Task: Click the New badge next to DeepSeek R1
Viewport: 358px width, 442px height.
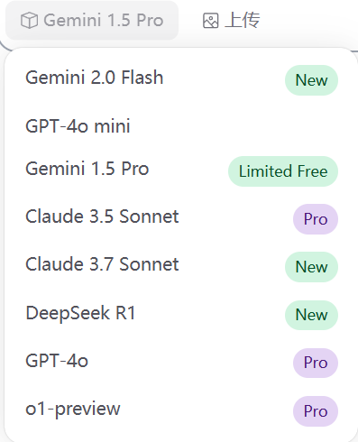Action: click(x=311, y=315)
